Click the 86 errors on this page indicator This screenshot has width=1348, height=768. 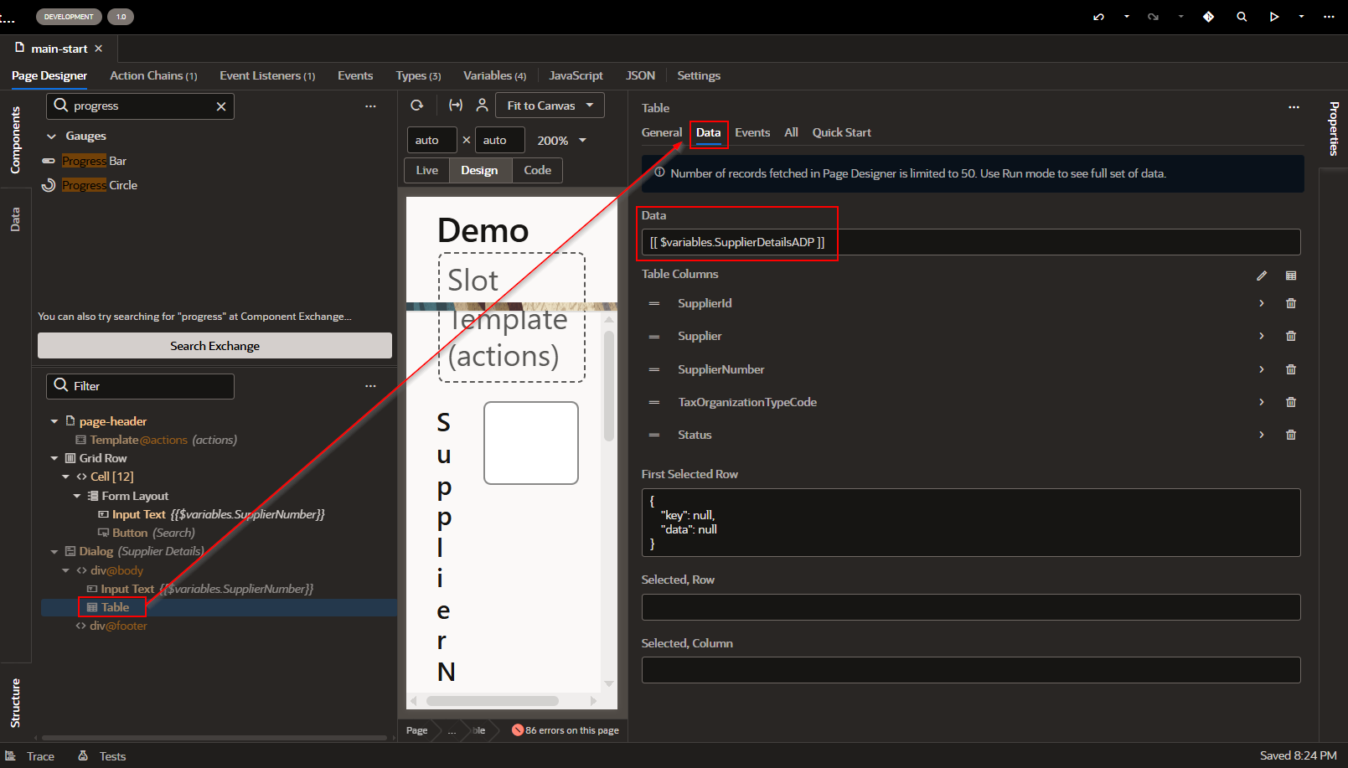click(x=566, y=730)
